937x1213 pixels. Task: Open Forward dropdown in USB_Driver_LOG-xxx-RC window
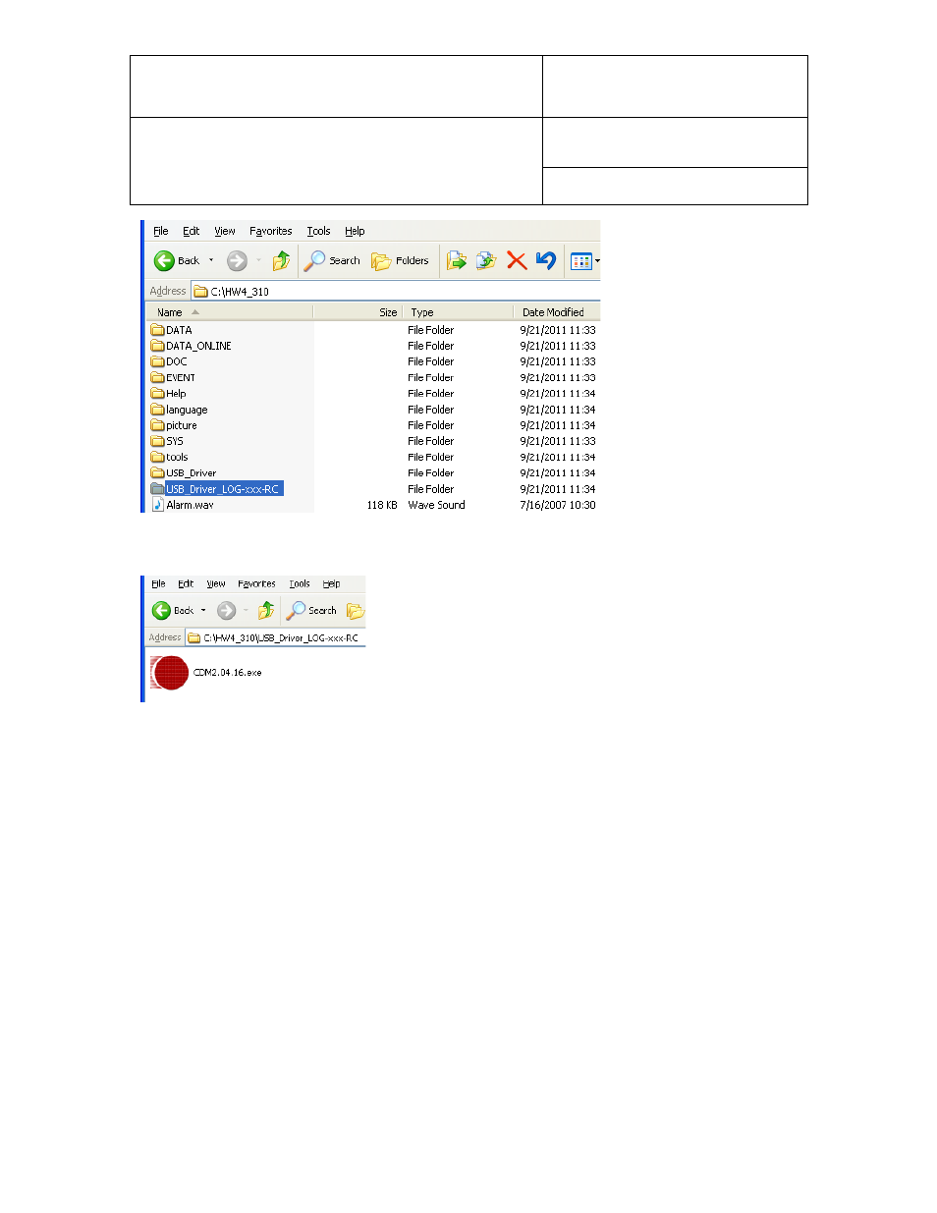[247, 611]
